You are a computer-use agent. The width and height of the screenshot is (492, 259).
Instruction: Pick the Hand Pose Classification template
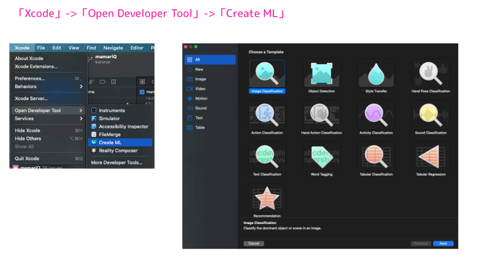[430, 73]
